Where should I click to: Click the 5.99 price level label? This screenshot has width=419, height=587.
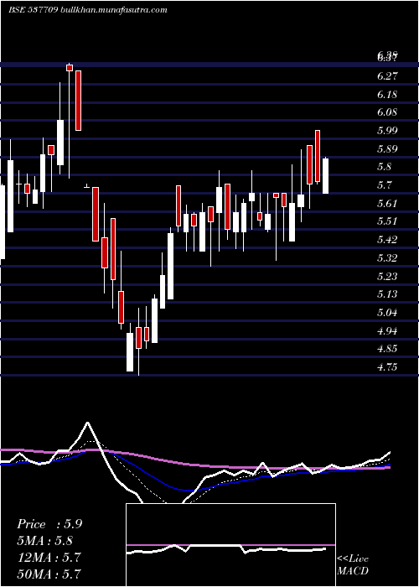pos(387,131)
